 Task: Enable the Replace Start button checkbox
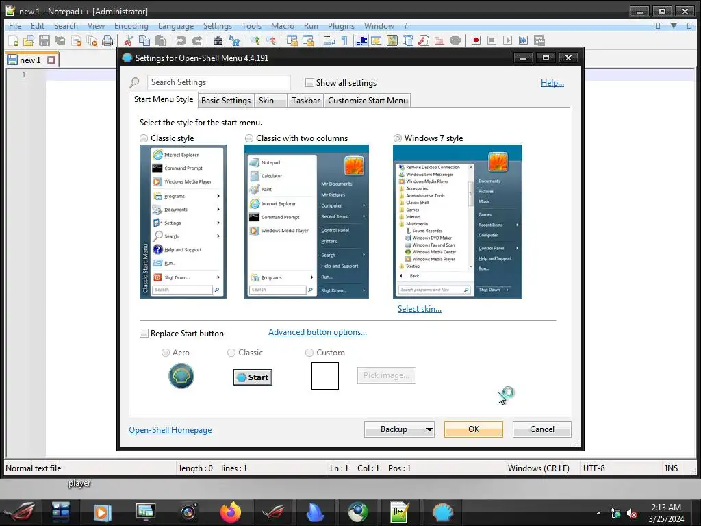click(144, 334)
